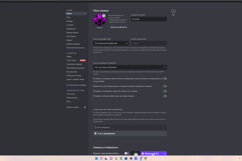Viewport: 242px width, 161px height.
Task: Click Удалить сервер in the sidebar
Action: coord(76,107)
